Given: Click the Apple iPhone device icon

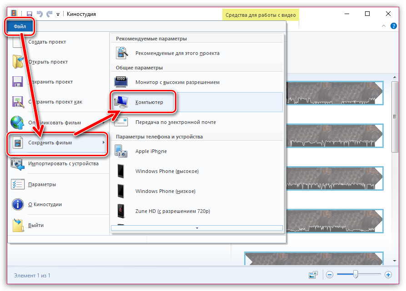Looking at the screenshot, I should pyautogui.click(x=121, y=151).
